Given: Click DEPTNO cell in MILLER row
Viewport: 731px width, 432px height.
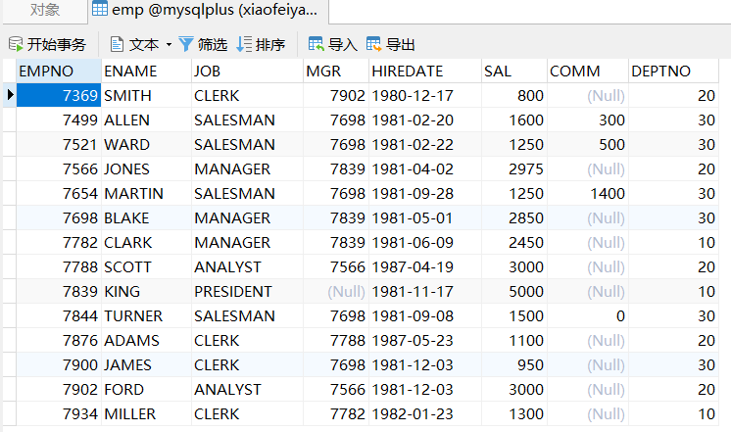Looking at the screenshot, I should tap(673, 413).
